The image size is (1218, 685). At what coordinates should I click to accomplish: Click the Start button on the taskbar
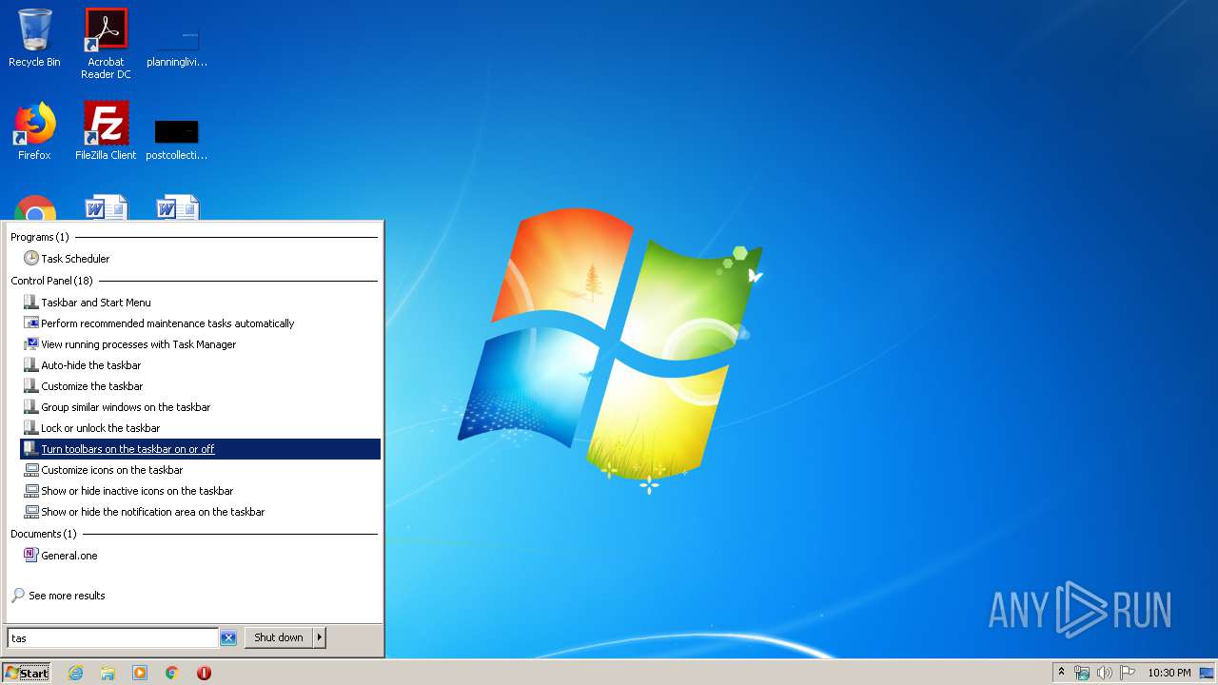coord(27,673)
